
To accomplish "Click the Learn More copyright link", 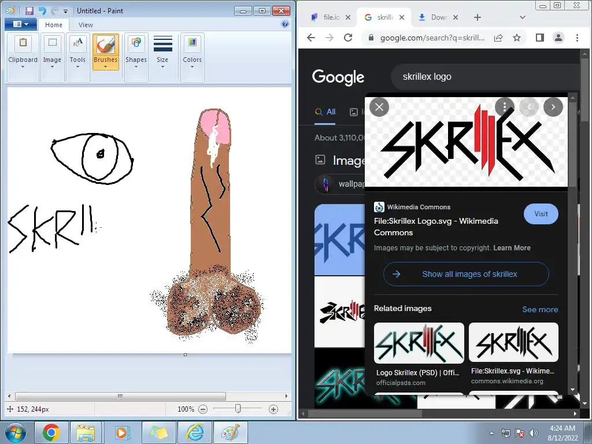I will [512, 248].
